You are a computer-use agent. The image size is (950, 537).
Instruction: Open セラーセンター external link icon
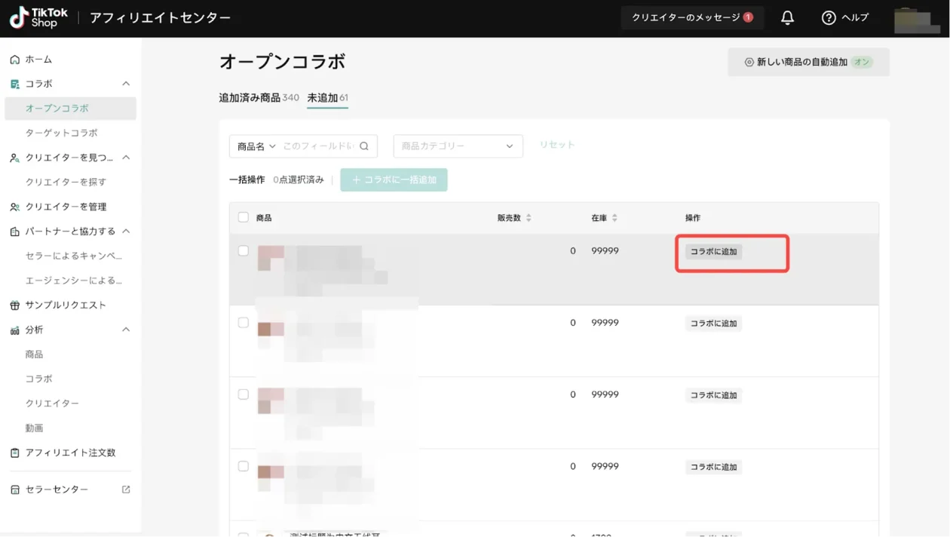tap(126, 489)
